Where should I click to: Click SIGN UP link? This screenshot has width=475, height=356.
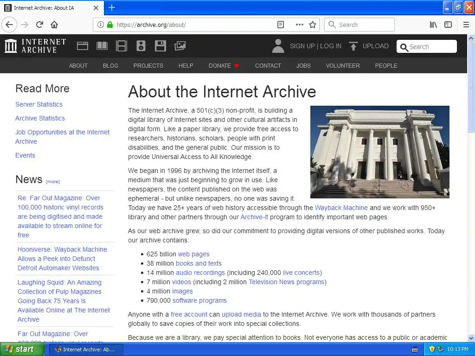click(302, 46)
